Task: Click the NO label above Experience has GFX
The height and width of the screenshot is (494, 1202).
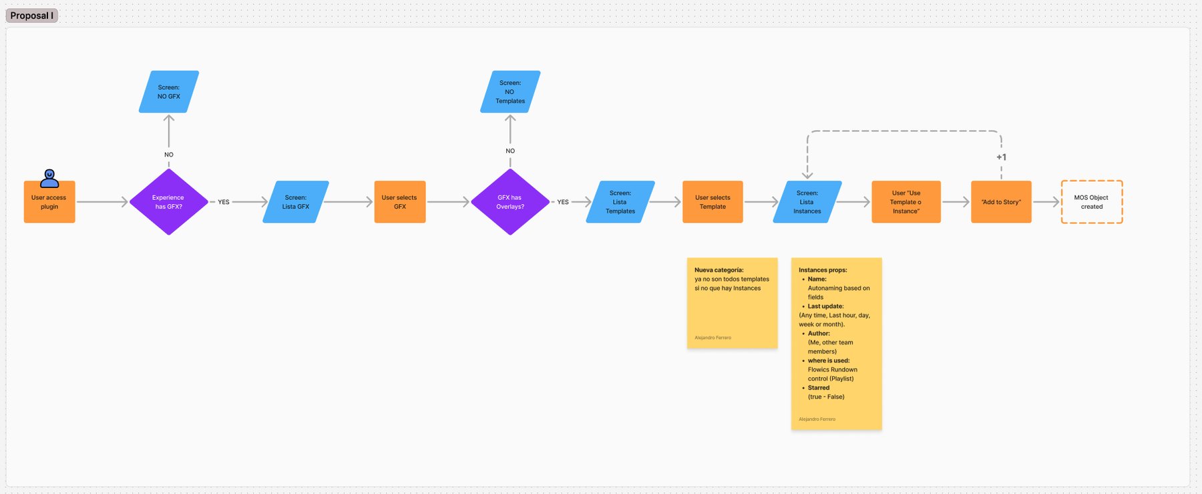Action: tap(169, 155)
